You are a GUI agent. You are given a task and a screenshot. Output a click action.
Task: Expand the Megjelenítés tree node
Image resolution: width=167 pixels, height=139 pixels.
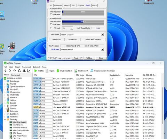click(5, 92)
